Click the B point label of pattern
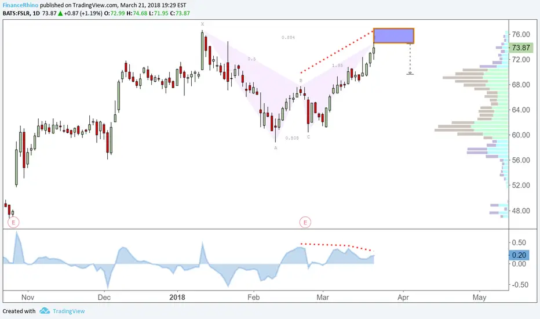Image resolution: width=540 pixels, height=319 pixels. (x=301, y=81)
